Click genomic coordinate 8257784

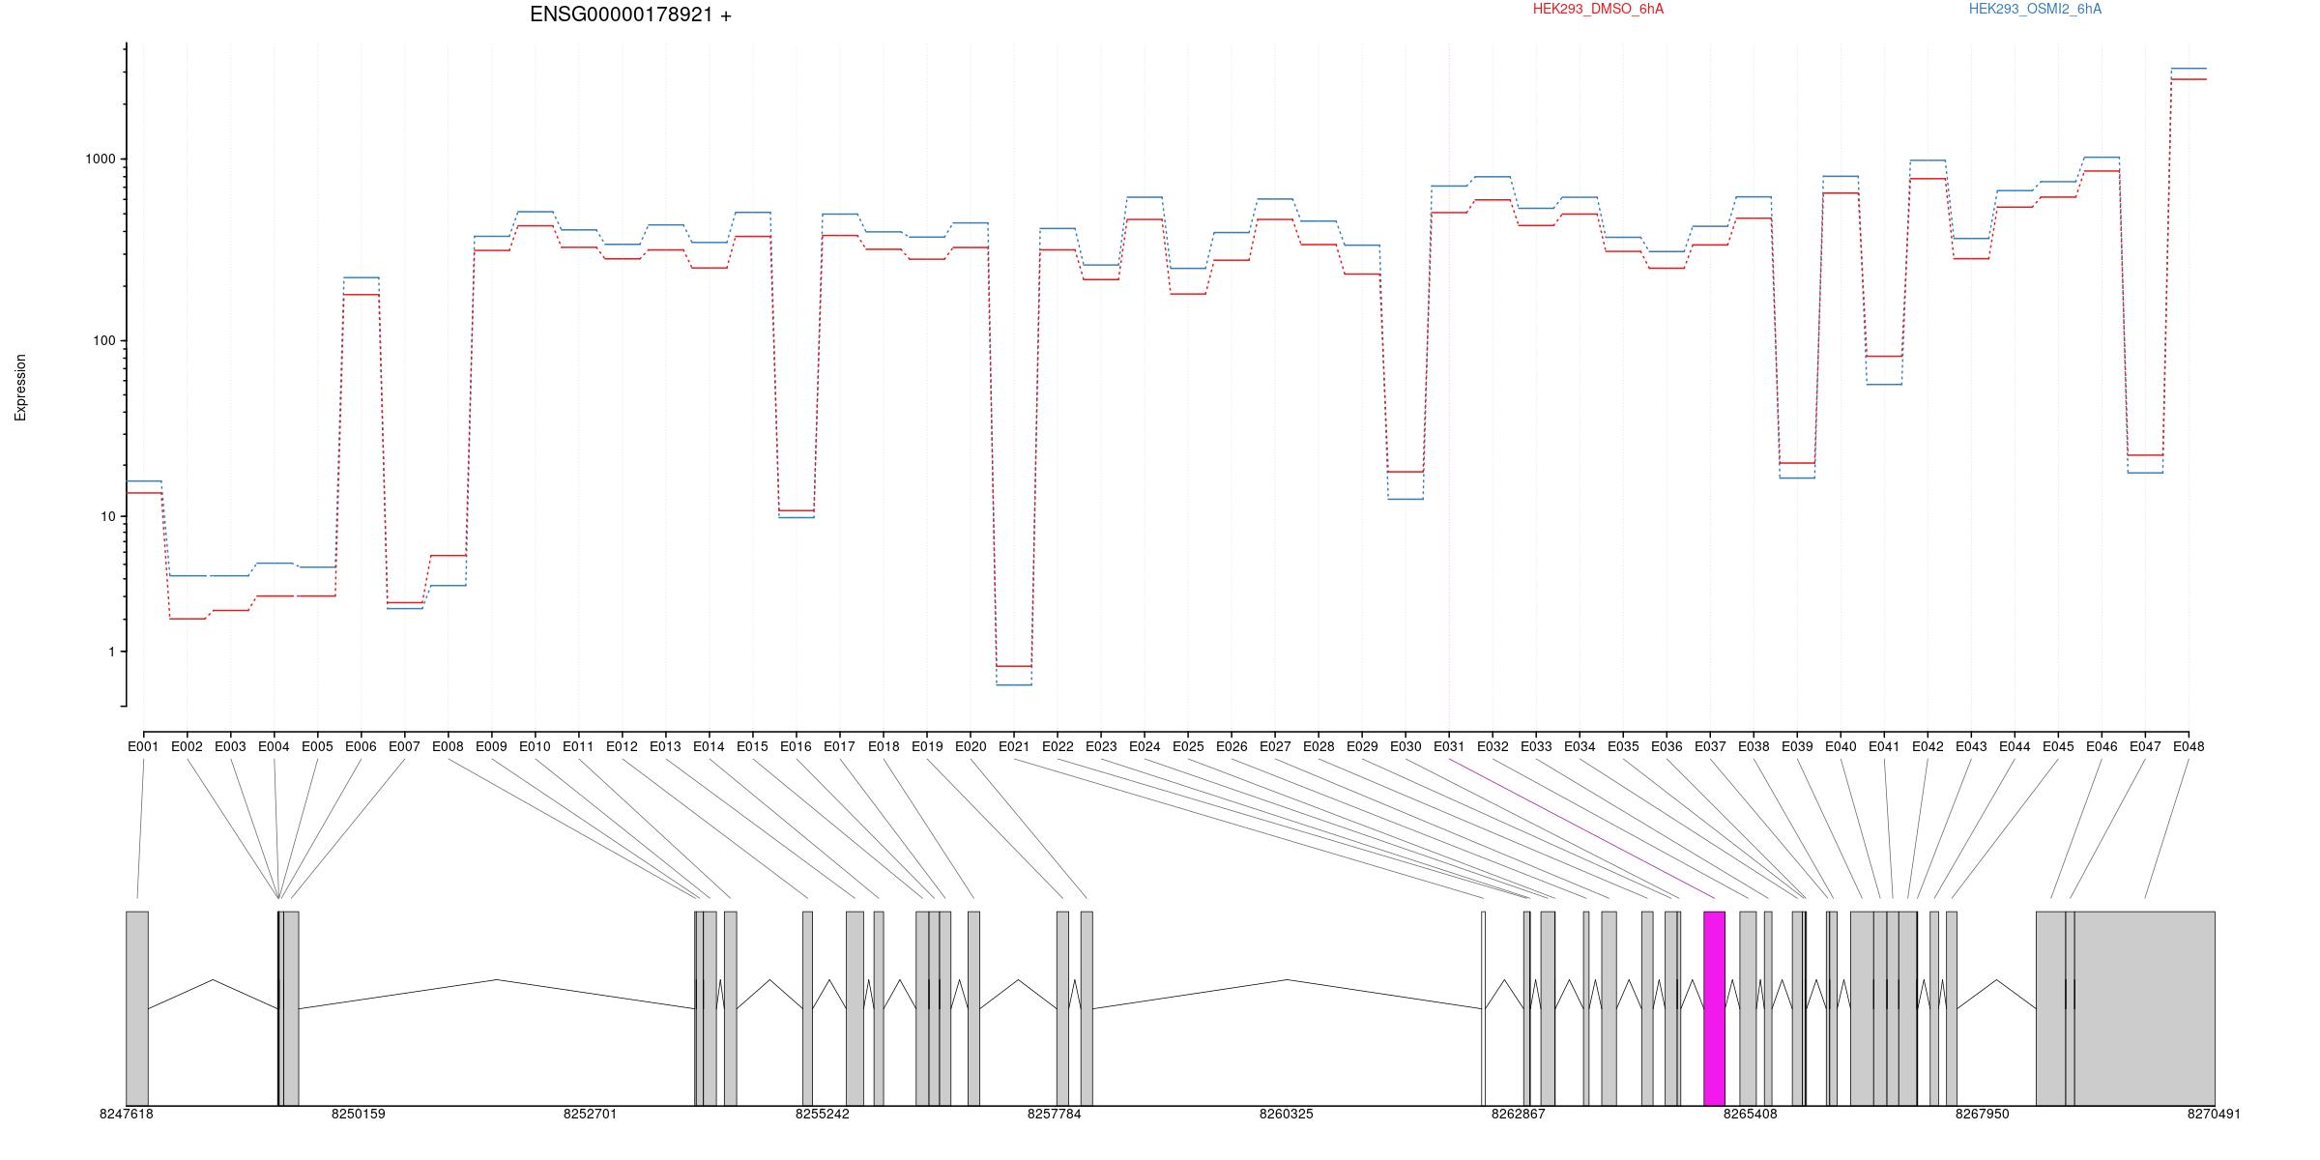coord(1055,1114)
